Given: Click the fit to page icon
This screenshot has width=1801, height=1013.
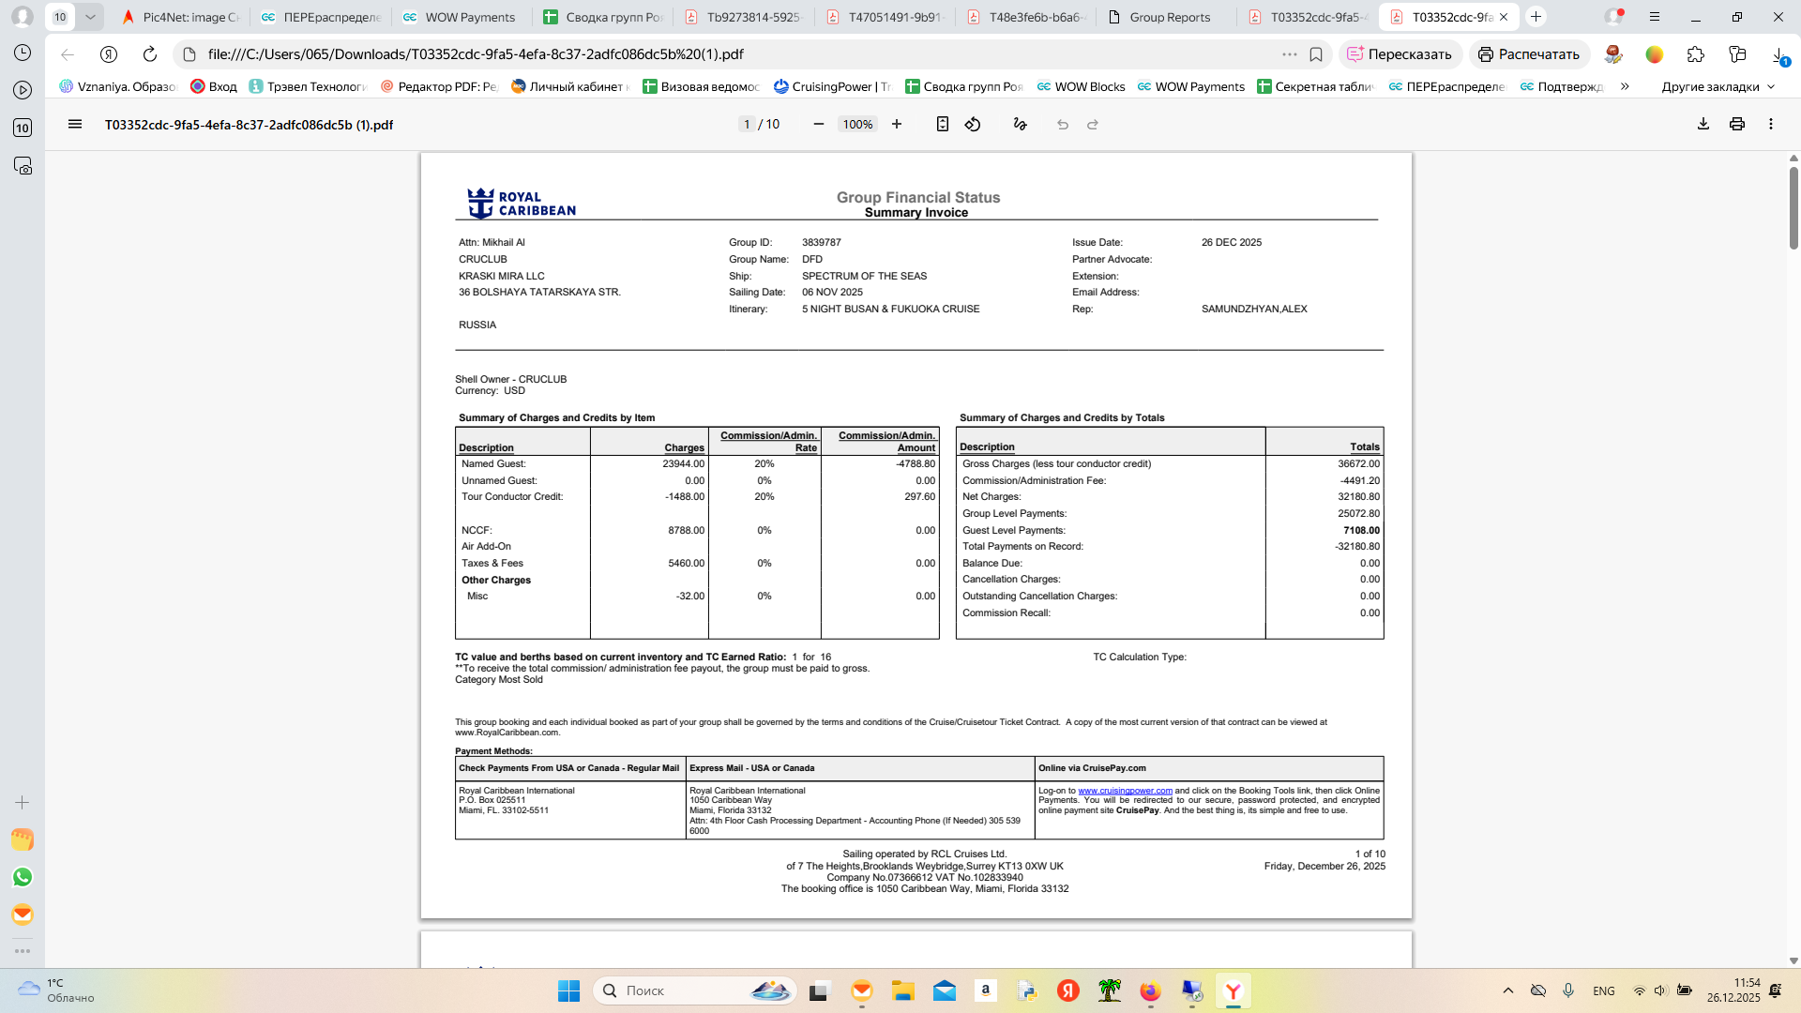Looking at the screenshot, I should point(943,124).
